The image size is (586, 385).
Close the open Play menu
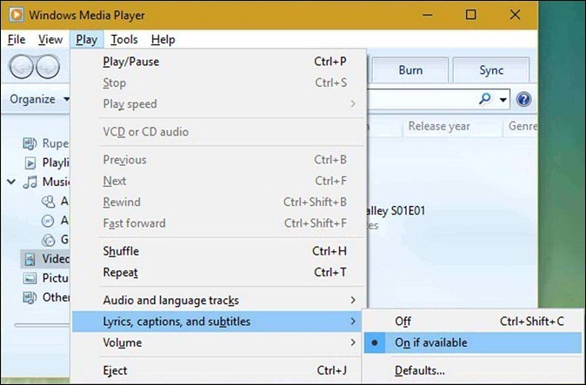tap(87, 40)
